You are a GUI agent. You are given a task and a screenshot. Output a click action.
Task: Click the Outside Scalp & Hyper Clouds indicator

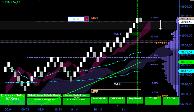click(x=76, y=96)
